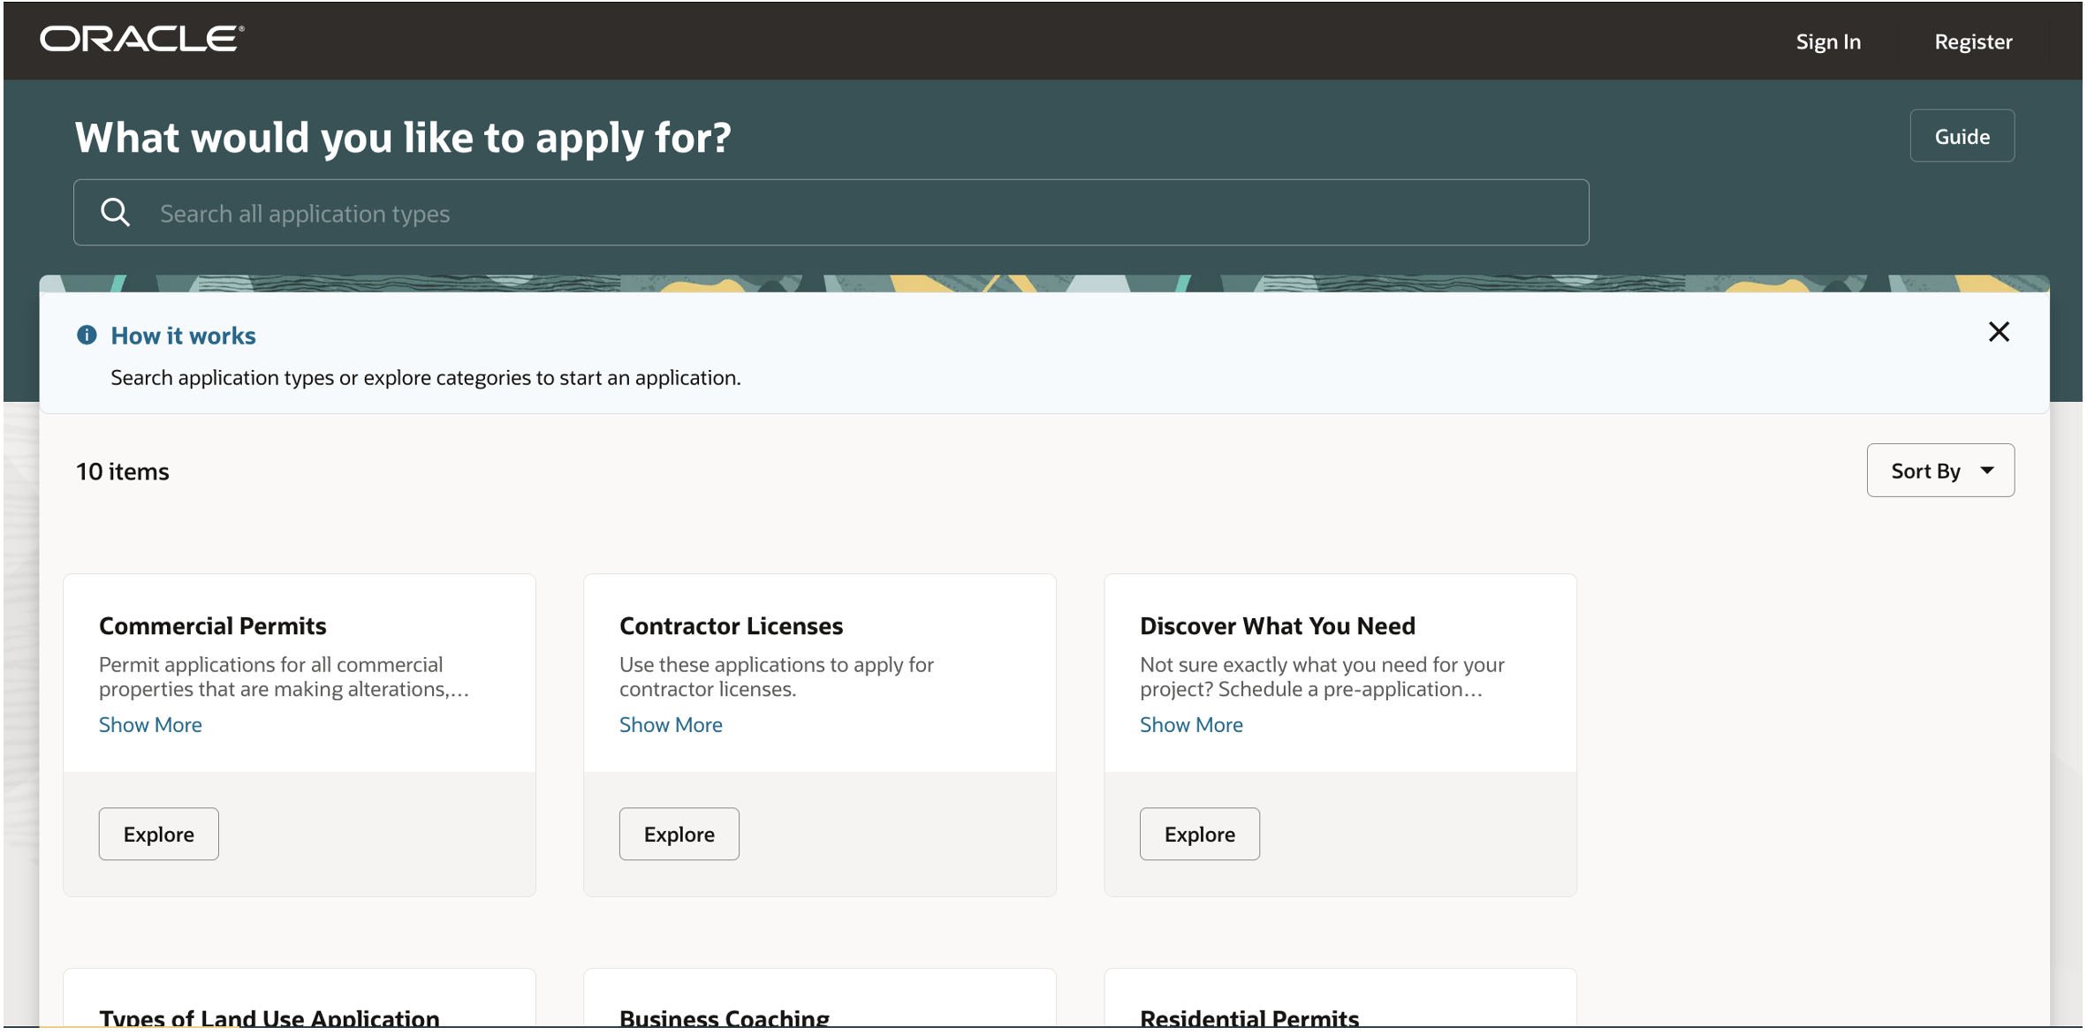Screen dimensions: 2087x1035
Task: Open the Sort By menu
Action: click(x=1939, y=471)
